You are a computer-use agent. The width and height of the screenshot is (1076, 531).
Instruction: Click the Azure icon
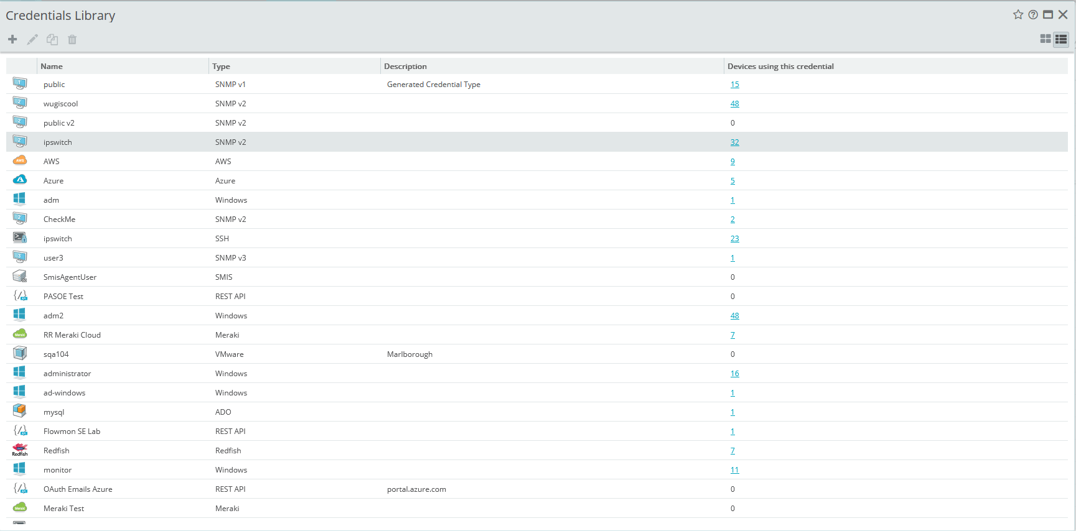pos(20,180)
